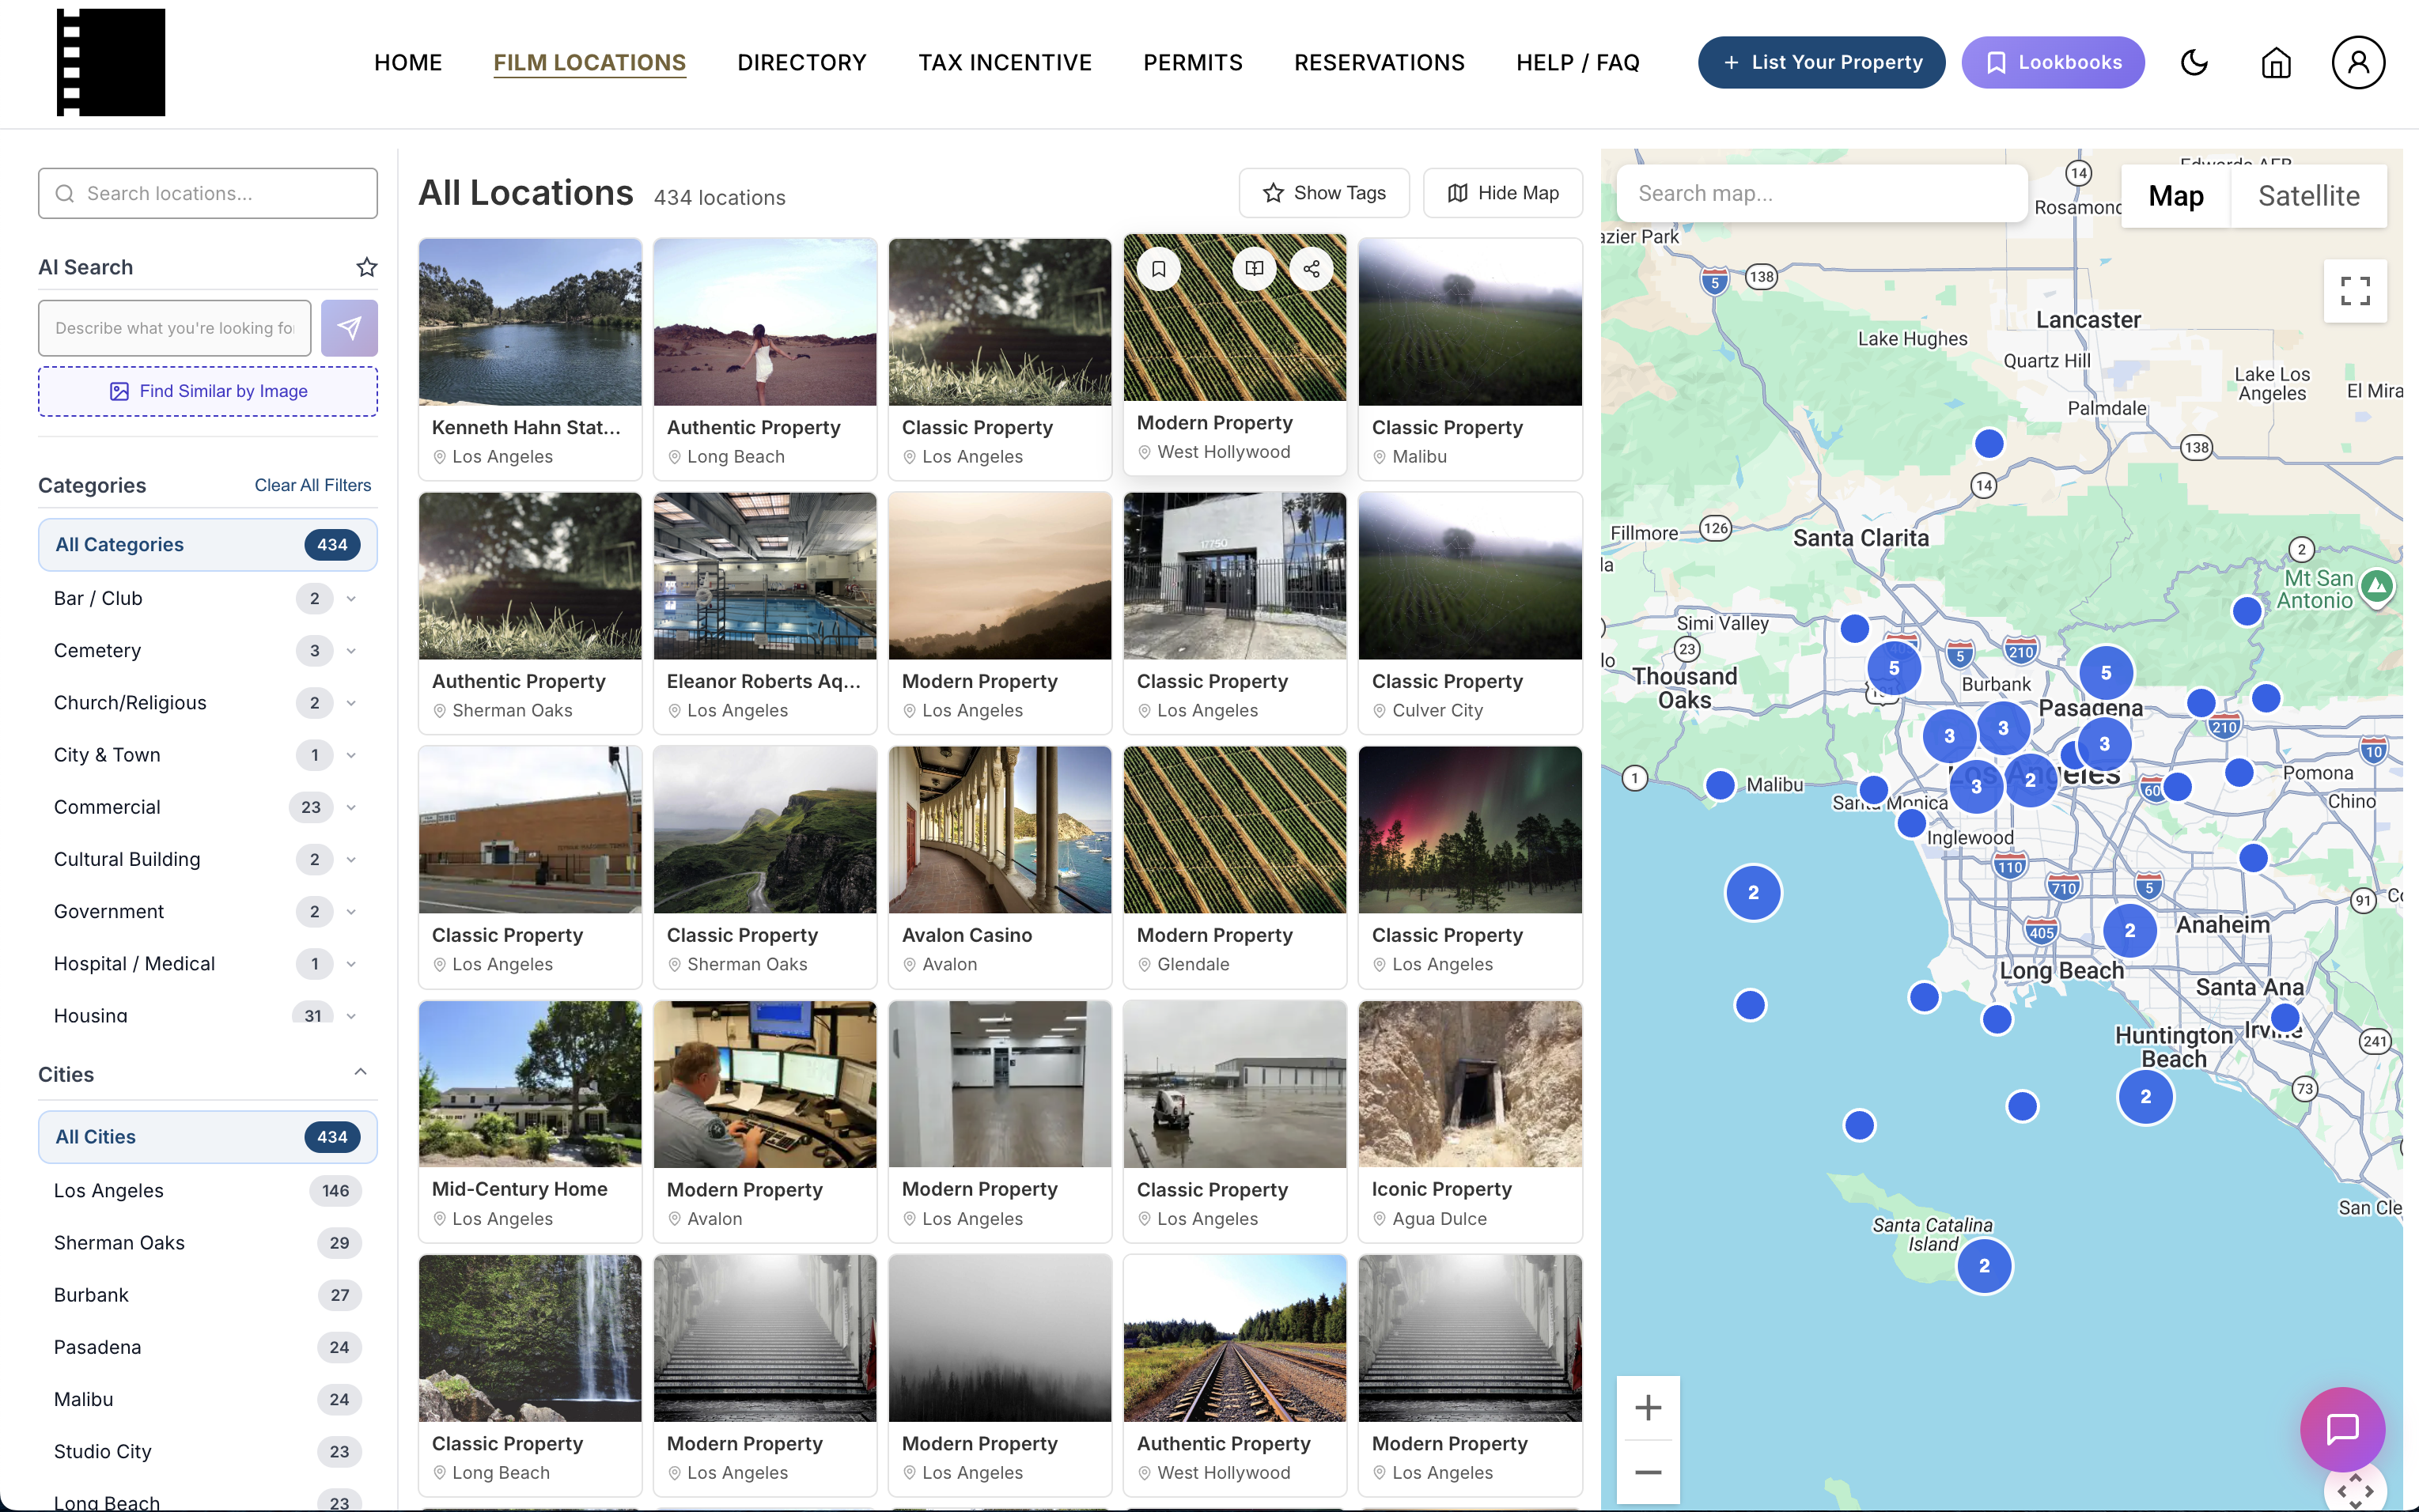
Task: Click Find Similar by Image
Action: 208,391
